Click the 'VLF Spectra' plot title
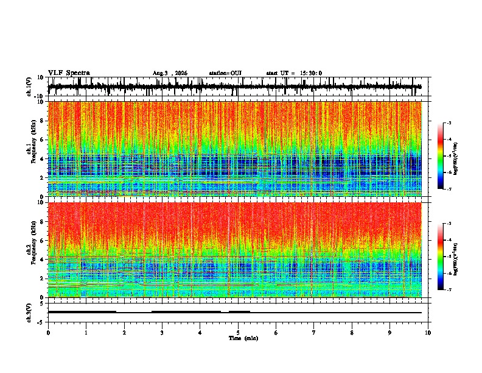482x373 pixels. pyautogui.click(x=69, y=73)
